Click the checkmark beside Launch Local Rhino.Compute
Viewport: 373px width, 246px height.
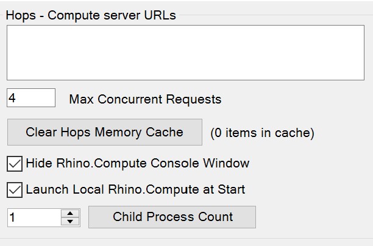[14, 189]
